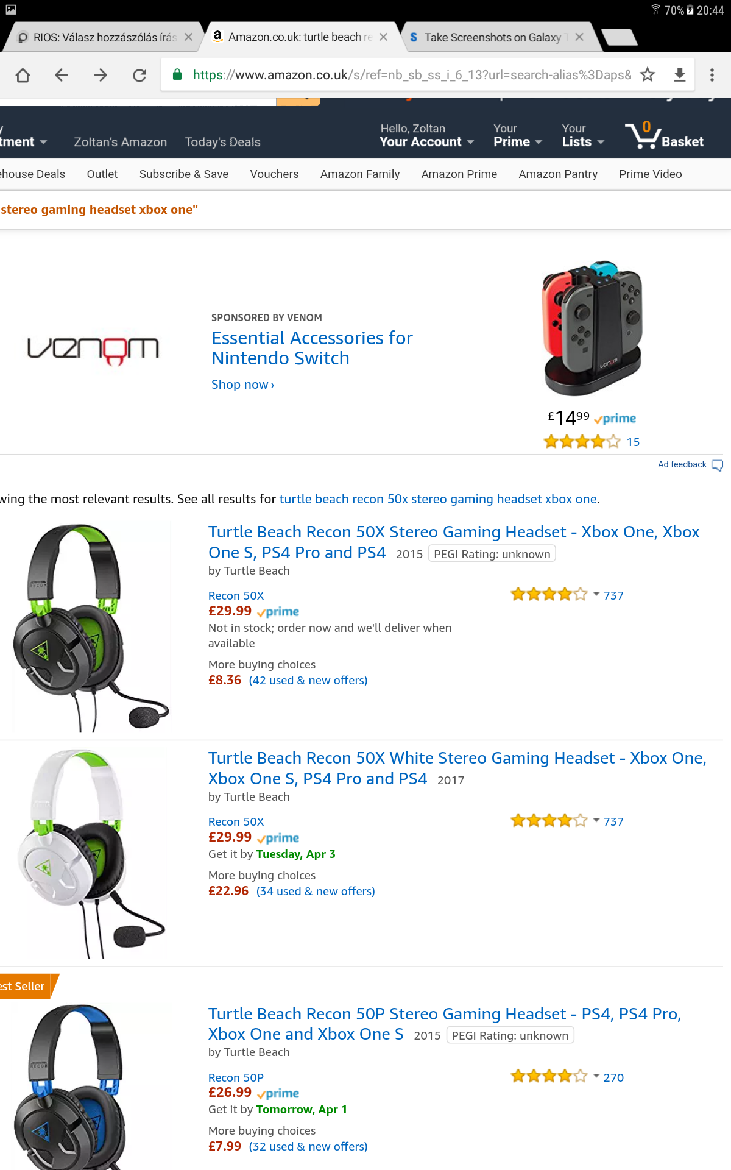Click the Shop now link for Venom
731x1170 pixels.
click(x=242, y=385)
